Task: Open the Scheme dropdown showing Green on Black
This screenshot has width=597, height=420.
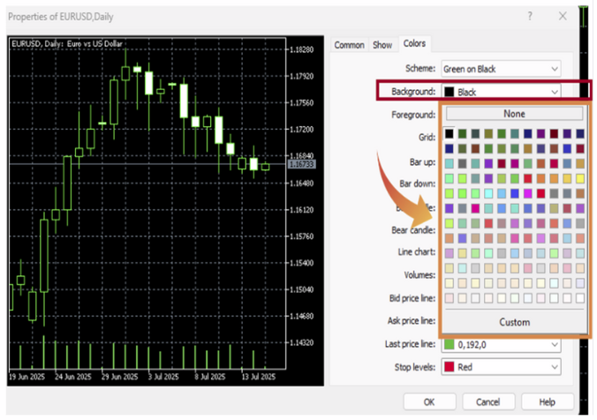Action: 554,68
